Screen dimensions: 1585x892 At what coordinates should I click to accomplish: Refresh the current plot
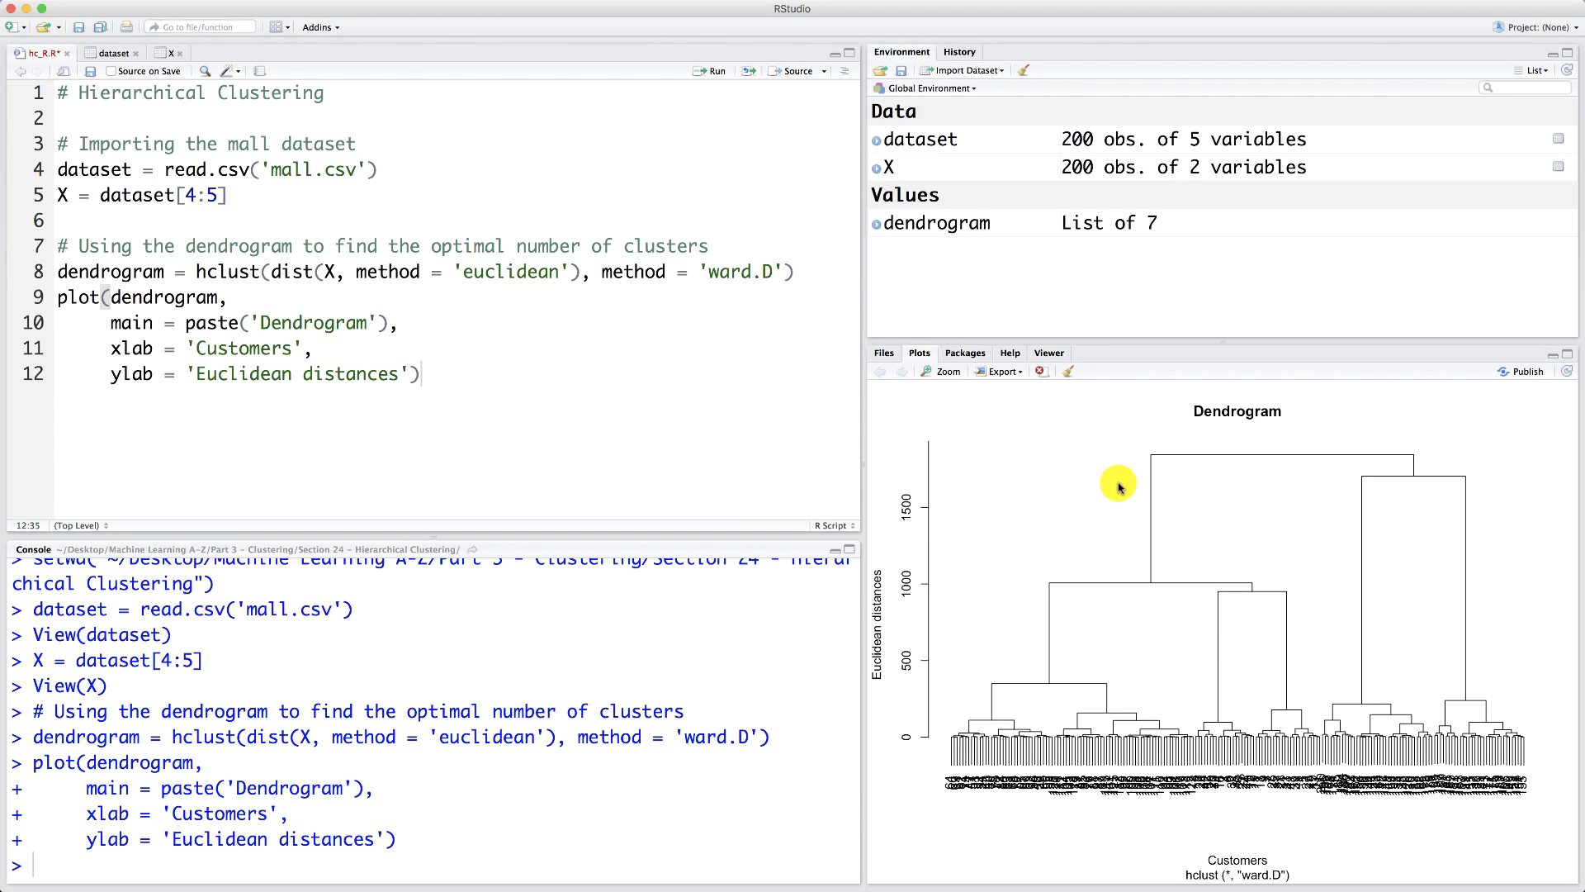tap(1567, 372)
